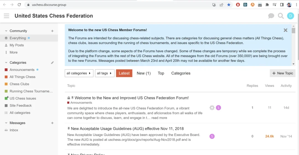This screenshot has height=155, width=299.
Task: Open the 'all categories' dropdown filter
Action: tap(79, 73)
